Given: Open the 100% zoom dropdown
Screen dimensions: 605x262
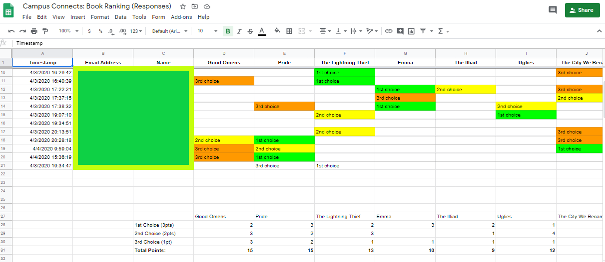Looking at the screenshot, I should 68,31.
